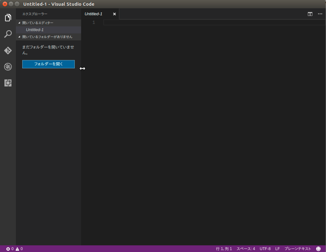Close the Untitled-1 tab
Viewport: 326px width, 252px height.
pos(114,14)
